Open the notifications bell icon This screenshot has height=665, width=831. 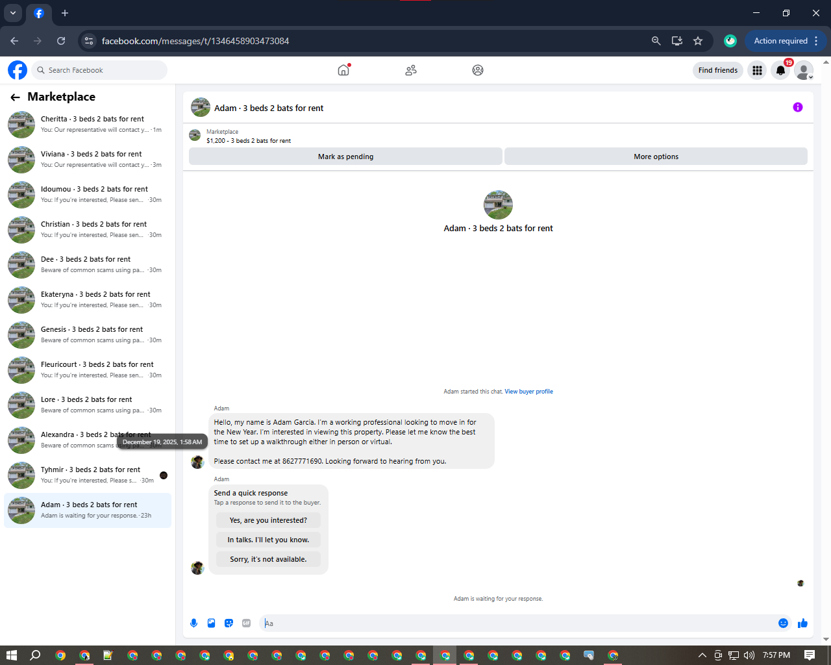coord(781,70)
